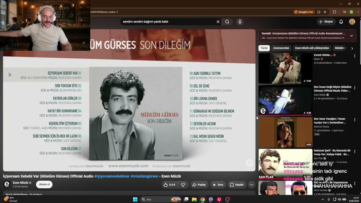Viewport: 361px width, 203px height.
Task: Click the magnifier search button
Action: 227,22
